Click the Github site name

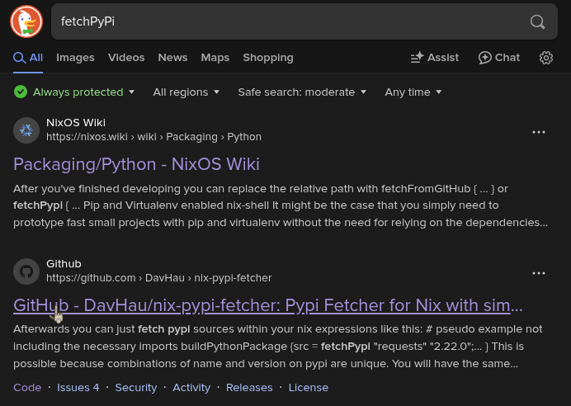(x=64, y=263)
